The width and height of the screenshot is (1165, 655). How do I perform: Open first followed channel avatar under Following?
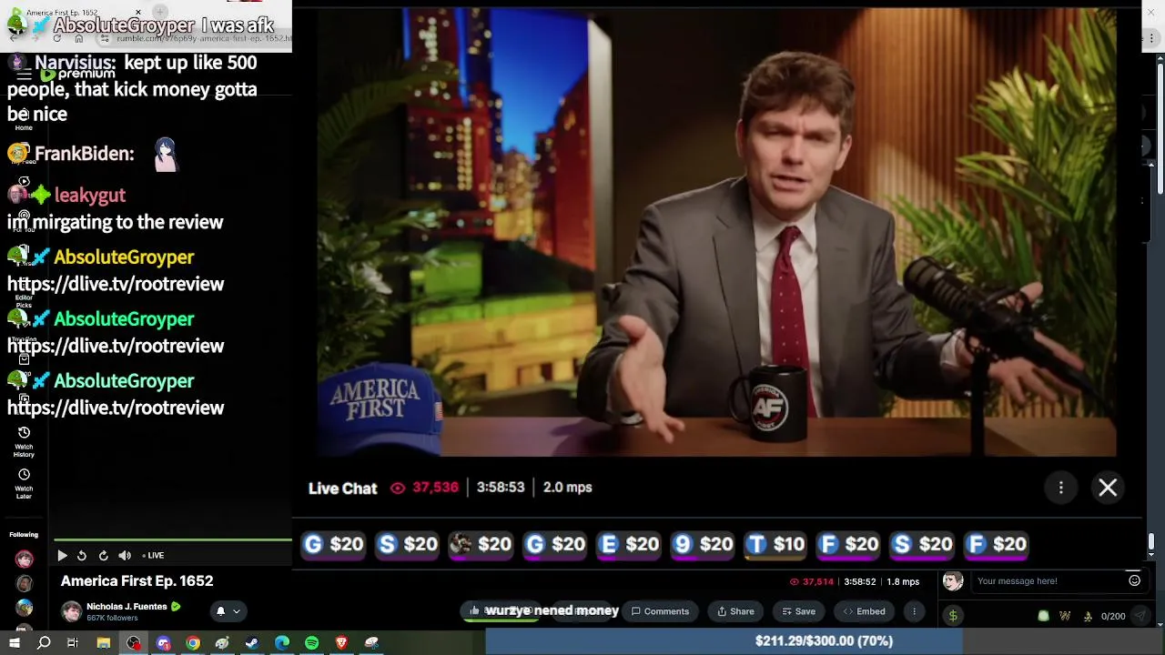click(24, 559)
